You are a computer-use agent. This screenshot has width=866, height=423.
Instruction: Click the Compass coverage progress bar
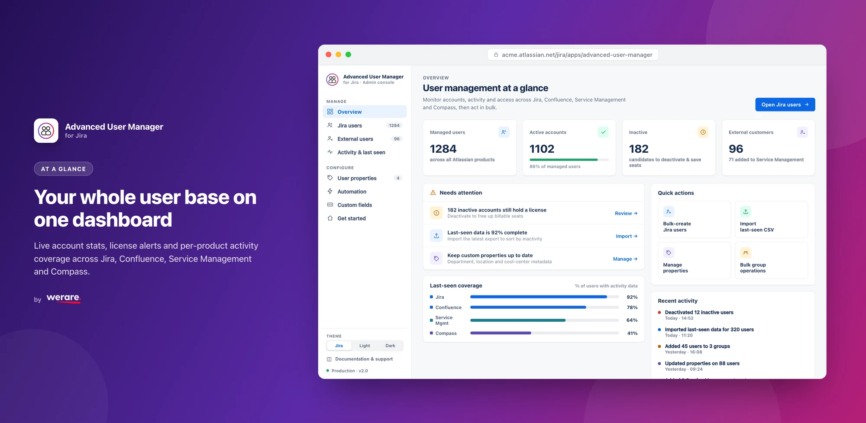(x=544, y=333)
